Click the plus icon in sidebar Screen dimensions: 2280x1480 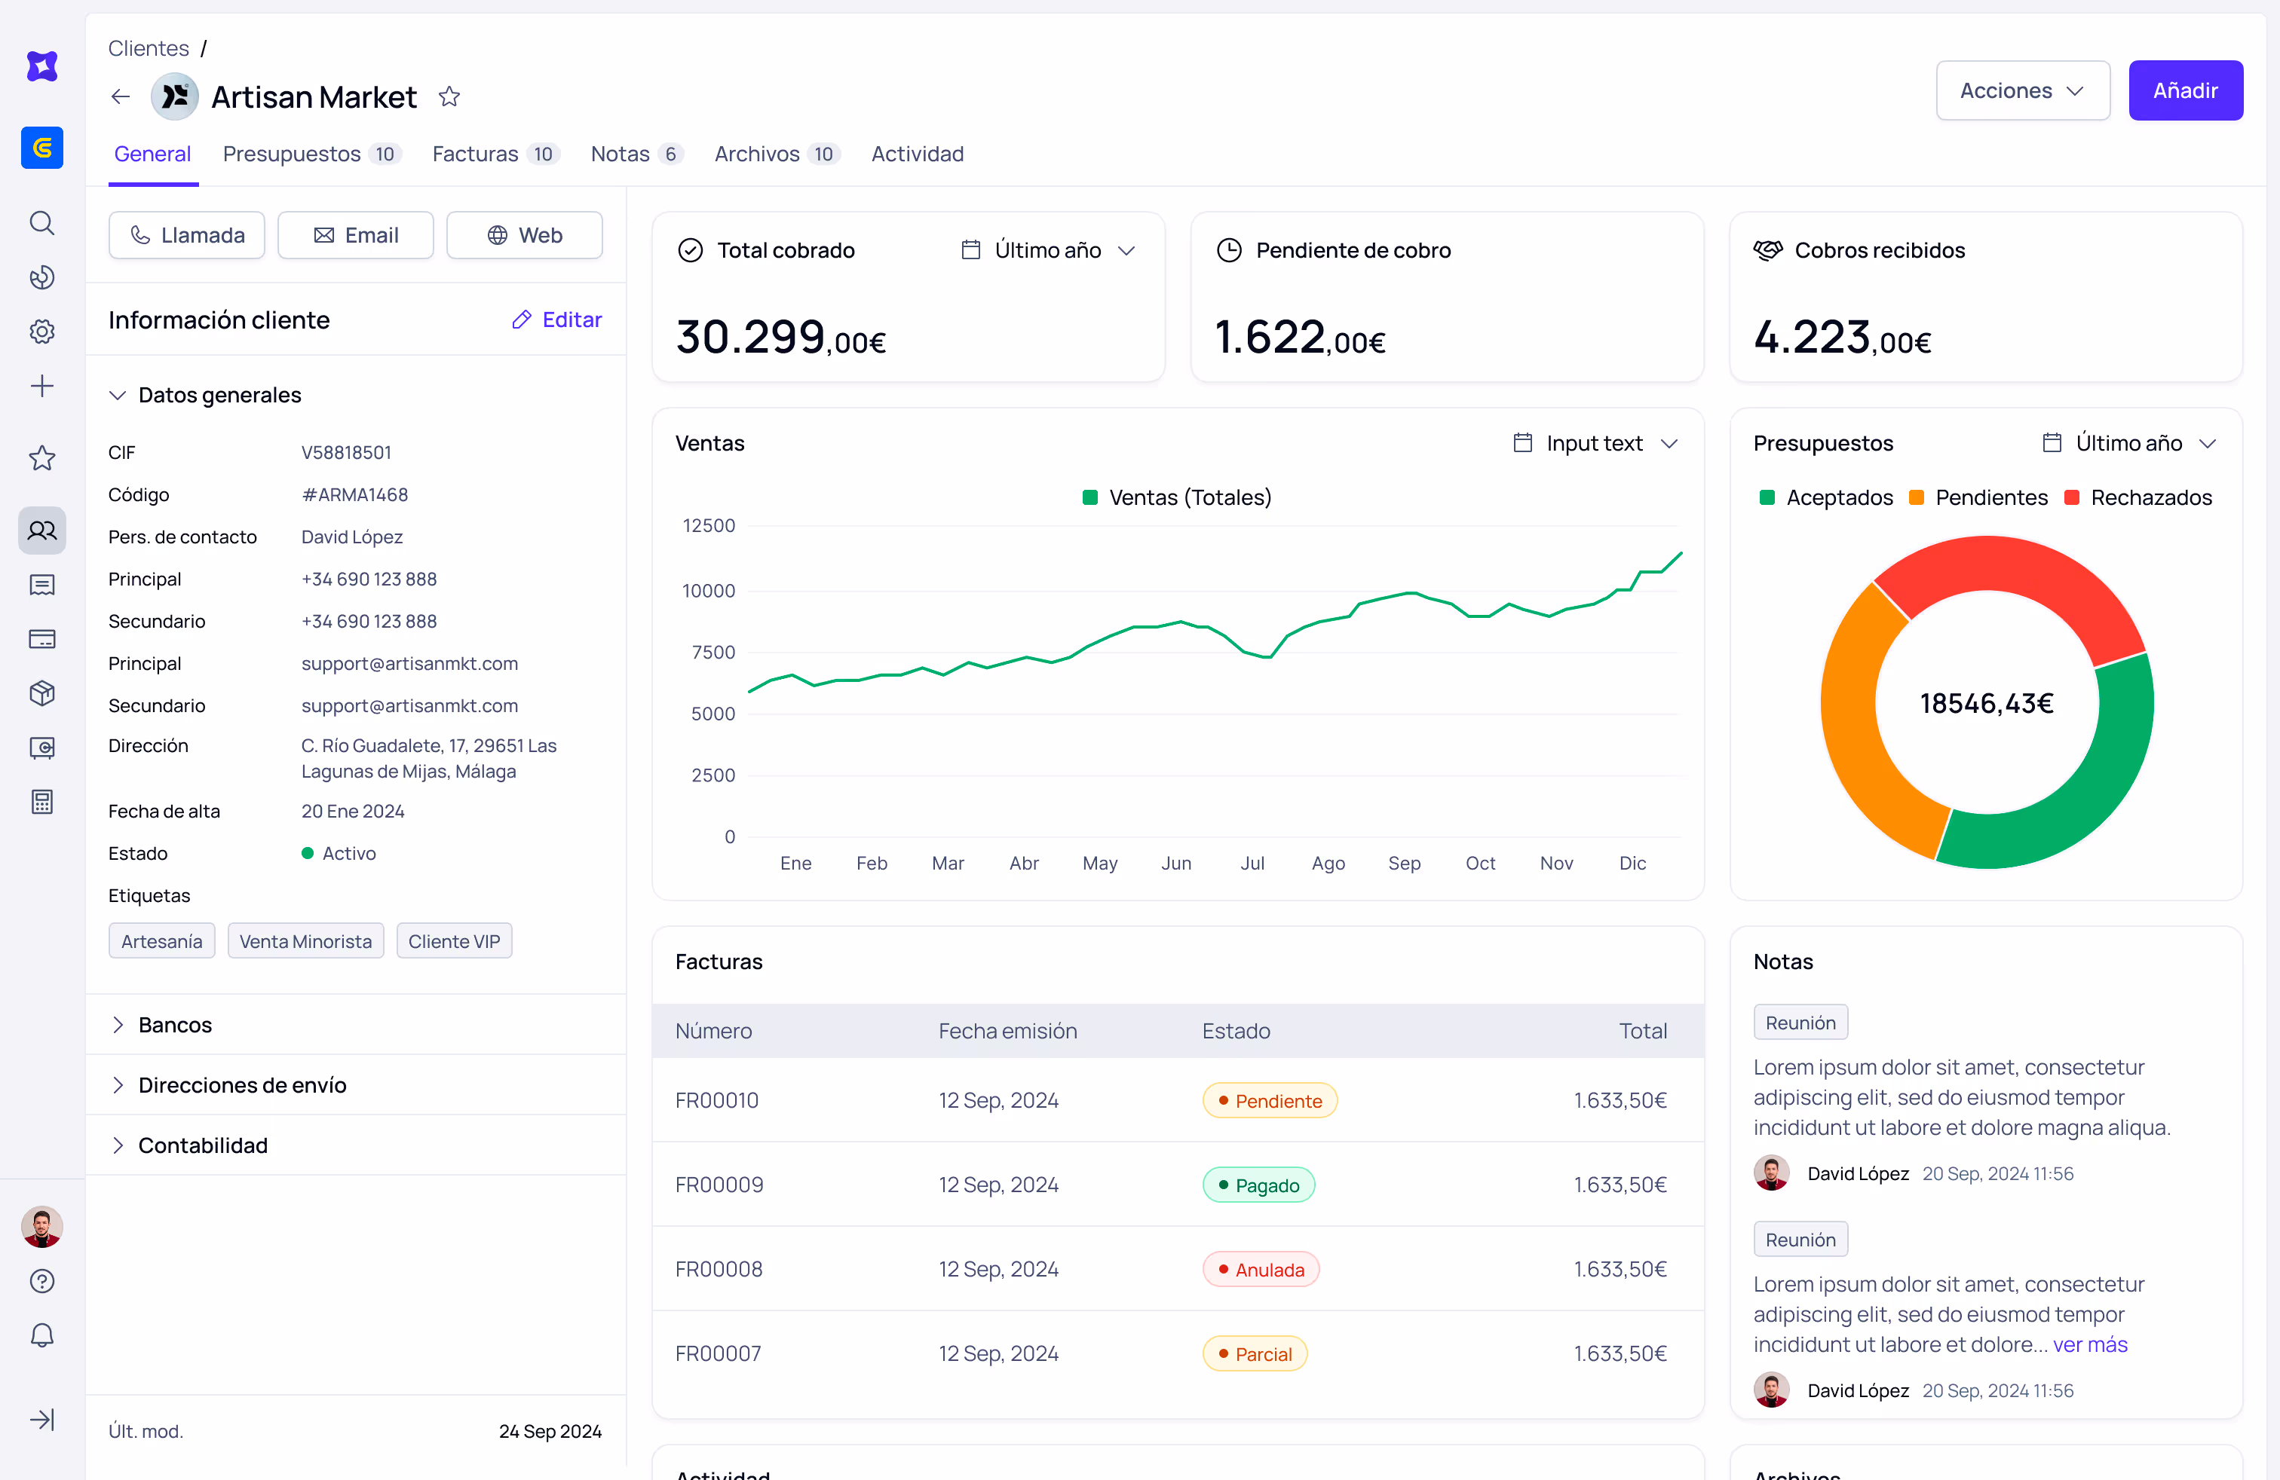[x=42, y=387]
